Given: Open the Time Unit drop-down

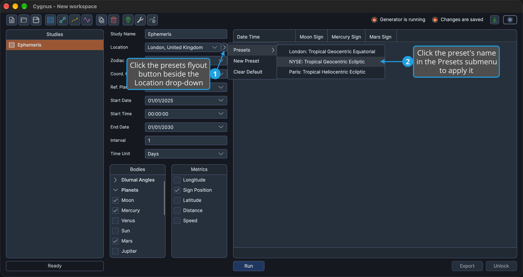Looking at the screenshot, I should click(x=186, y=154).
